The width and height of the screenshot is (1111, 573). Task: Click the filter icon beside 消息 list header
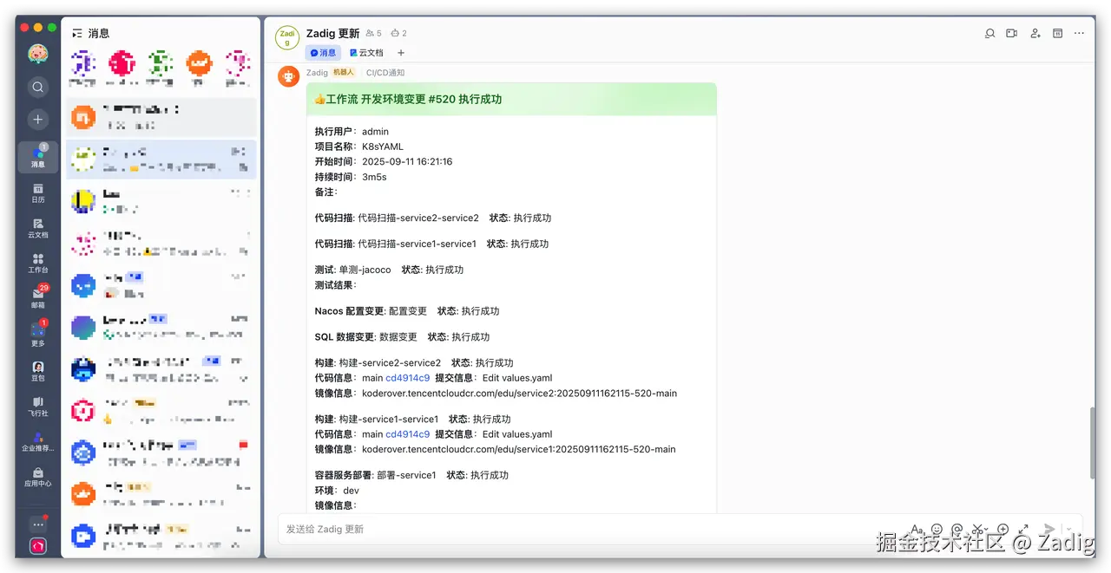tap(77, 33)
